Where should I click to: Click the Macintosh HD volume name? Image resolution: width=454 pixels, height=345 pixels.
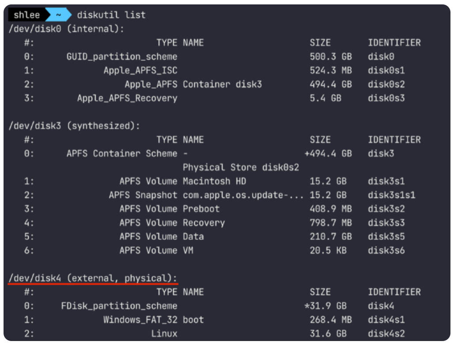click(214, 181)
